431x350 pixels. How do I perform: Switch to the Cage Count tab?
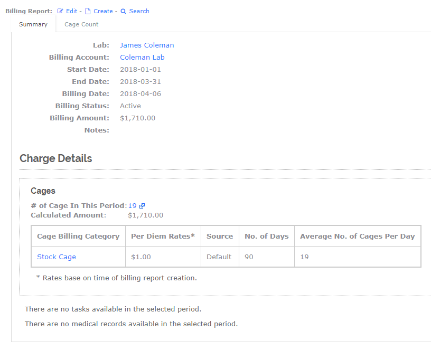coord(81,24)
